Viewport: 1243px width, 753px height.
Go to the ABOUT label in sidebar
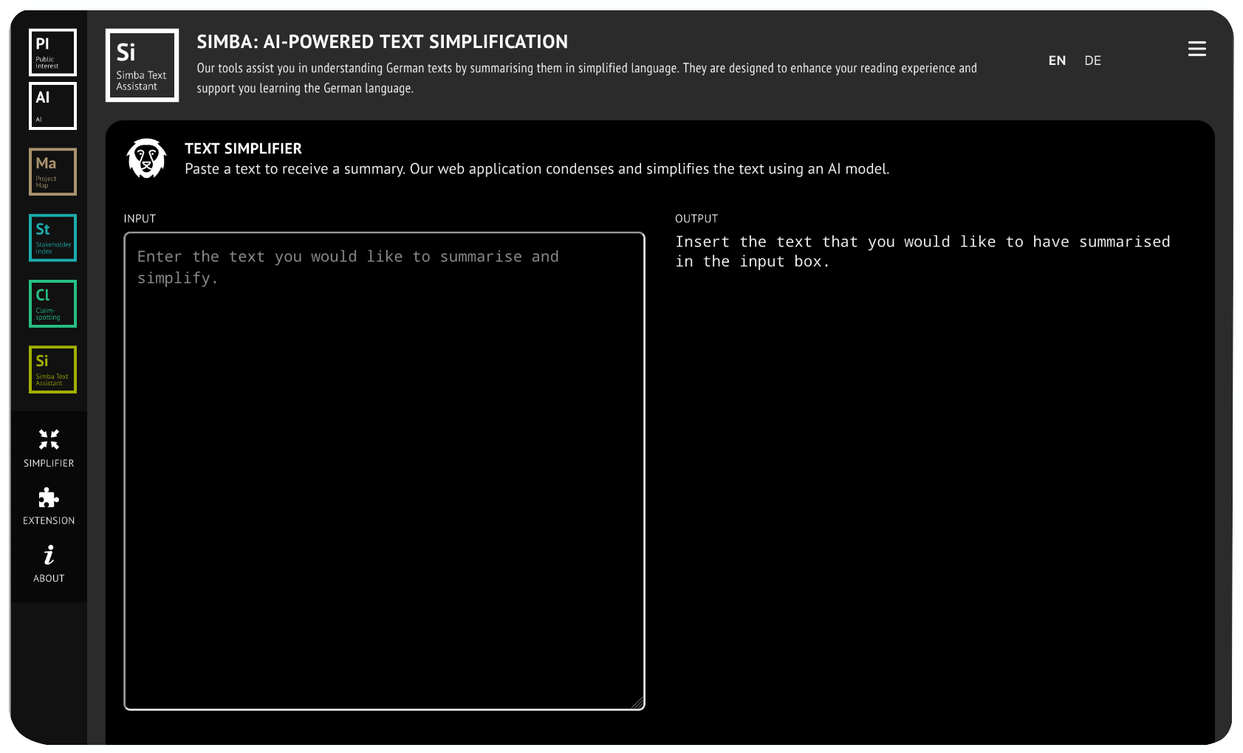tap(49, 578)
